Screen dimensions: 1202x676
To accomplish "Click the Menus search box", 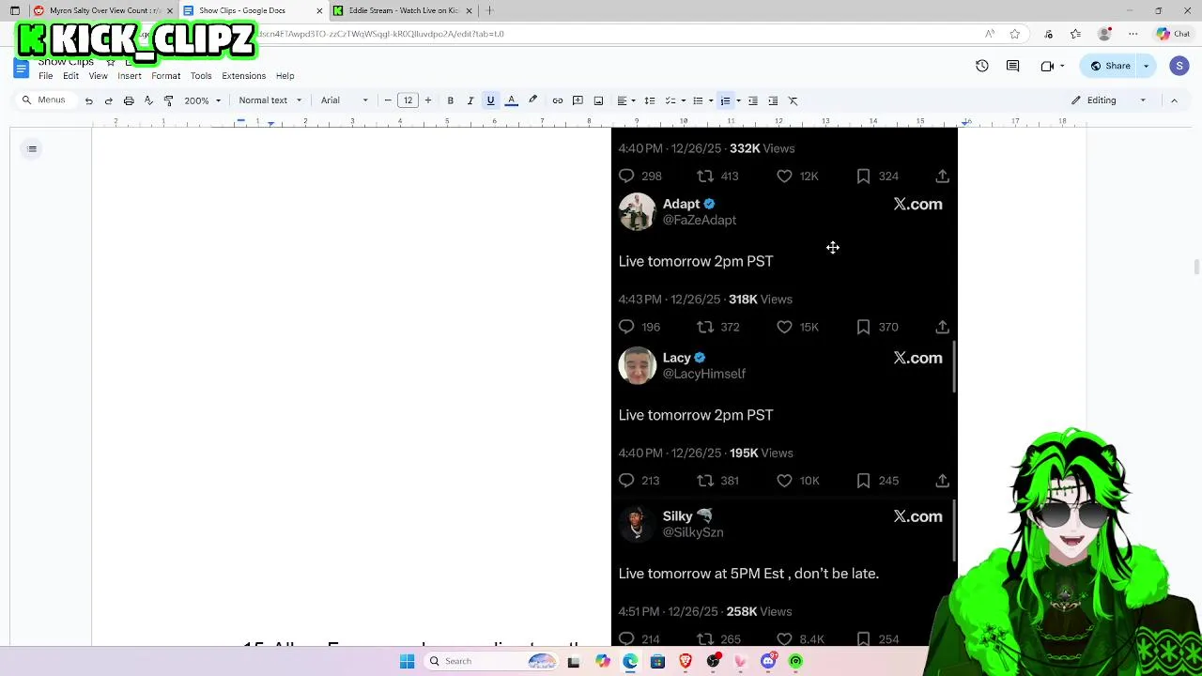I will (x=45, y=100).
